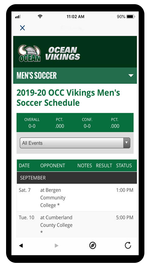Go forward with the right arrow icon

[x=57, y=245]
